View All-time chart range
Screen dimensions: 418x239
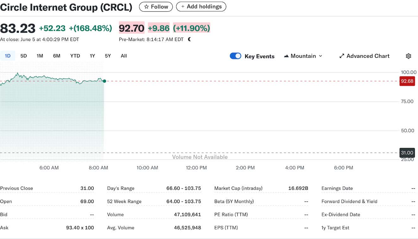124,56
